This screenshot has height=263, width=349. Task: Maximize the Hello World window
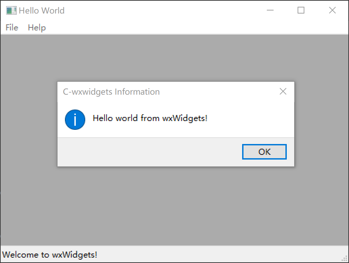coord(301,10)
